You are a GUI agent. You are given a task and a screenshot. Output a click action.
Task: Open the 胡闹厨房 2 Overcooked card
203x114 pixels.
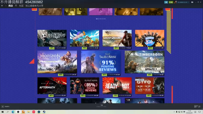point(84,38)
